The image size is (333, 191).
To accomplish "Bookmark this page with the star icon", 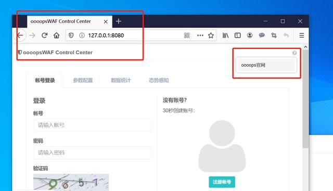I will point(211,35).
